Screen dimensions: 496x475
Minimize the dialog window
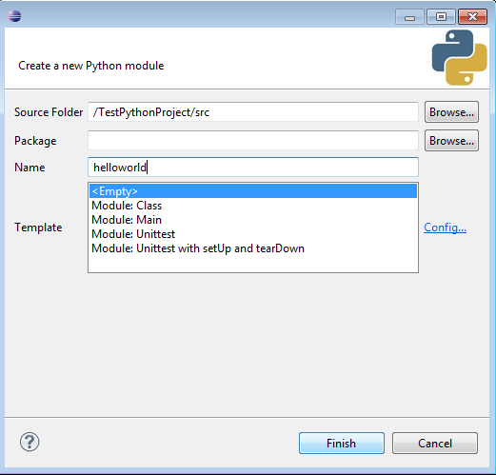[409, 16]
